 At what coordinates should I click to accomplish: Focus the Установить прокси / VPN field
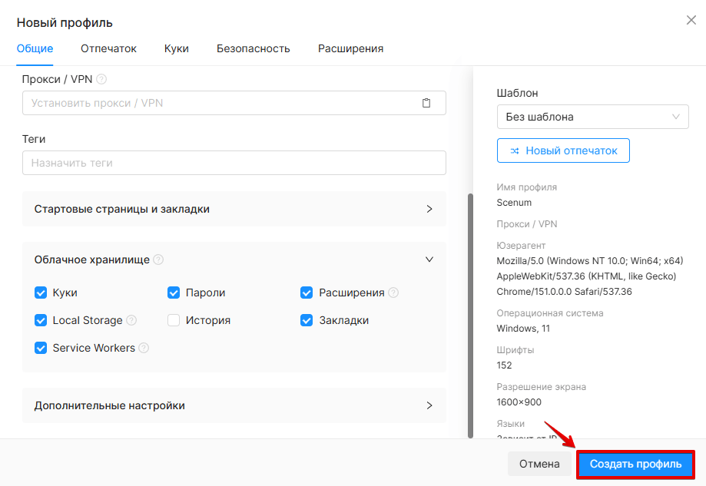click(x=234, y=103)
